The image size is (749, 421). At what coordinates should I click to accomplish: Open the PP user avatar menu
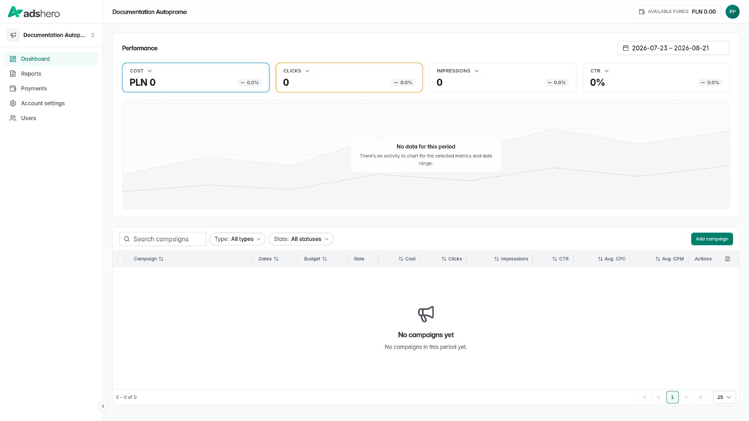tap(732, 12)
